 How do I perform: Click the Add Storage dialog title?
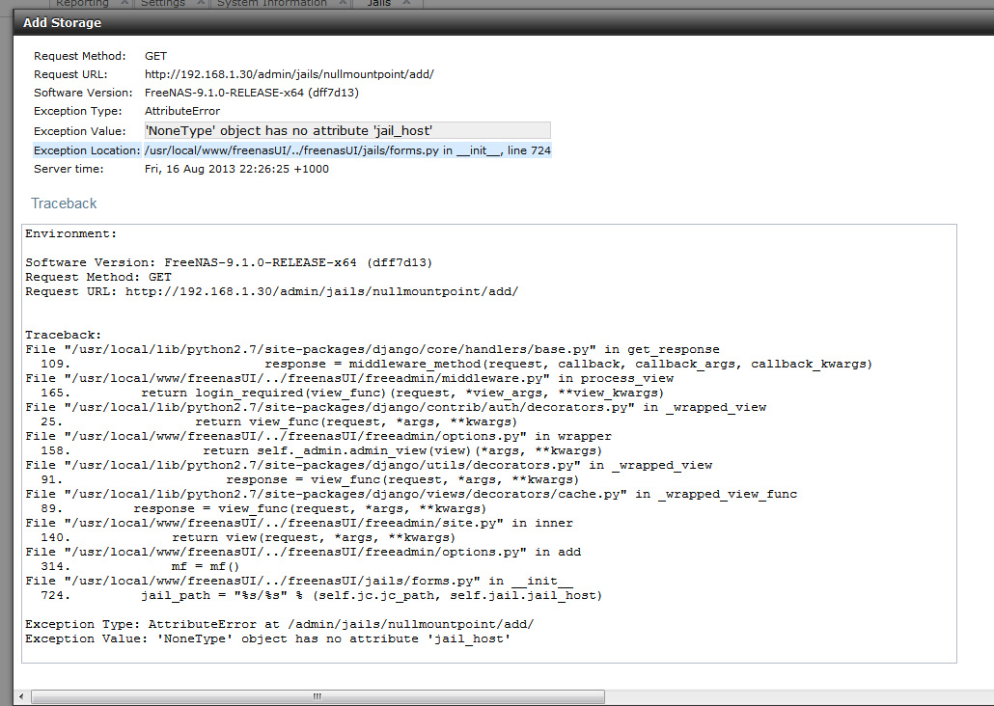(62, 23)
